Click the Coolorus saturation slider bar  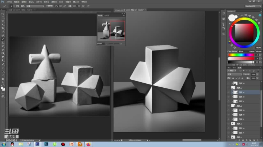pyautogui.click(x=241, y=59)
